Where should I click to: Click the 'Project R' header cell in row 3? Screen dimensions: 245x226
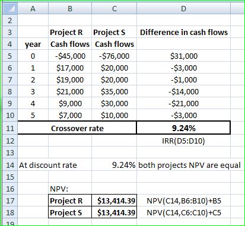(x=70, y=32)
